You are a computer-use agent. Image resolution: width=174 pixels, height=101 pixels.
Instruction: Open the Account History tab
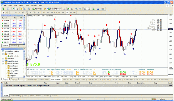16,96
